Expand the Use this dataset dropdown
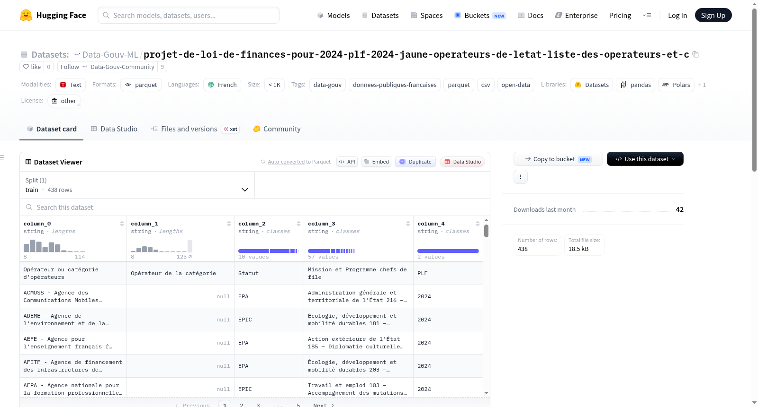The image size is (758, 407). [645, 159]
